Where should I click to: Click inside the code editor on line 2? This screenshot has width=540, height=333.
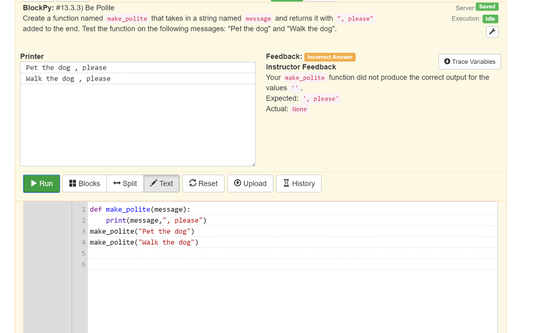pos(158,220)
